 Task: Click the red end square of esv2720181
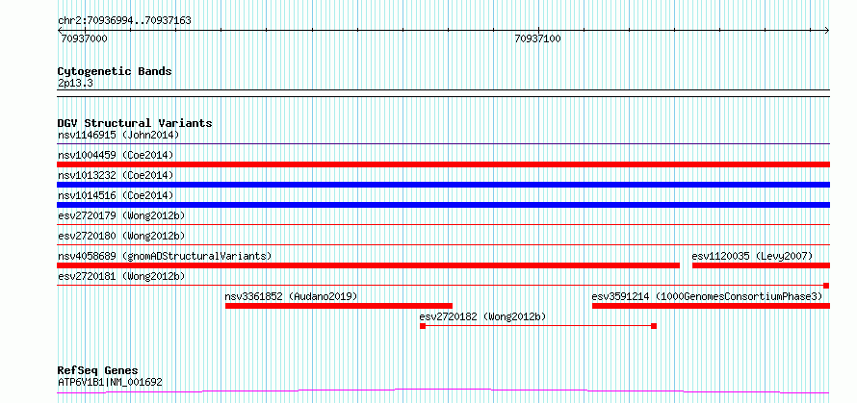point(826,286)
